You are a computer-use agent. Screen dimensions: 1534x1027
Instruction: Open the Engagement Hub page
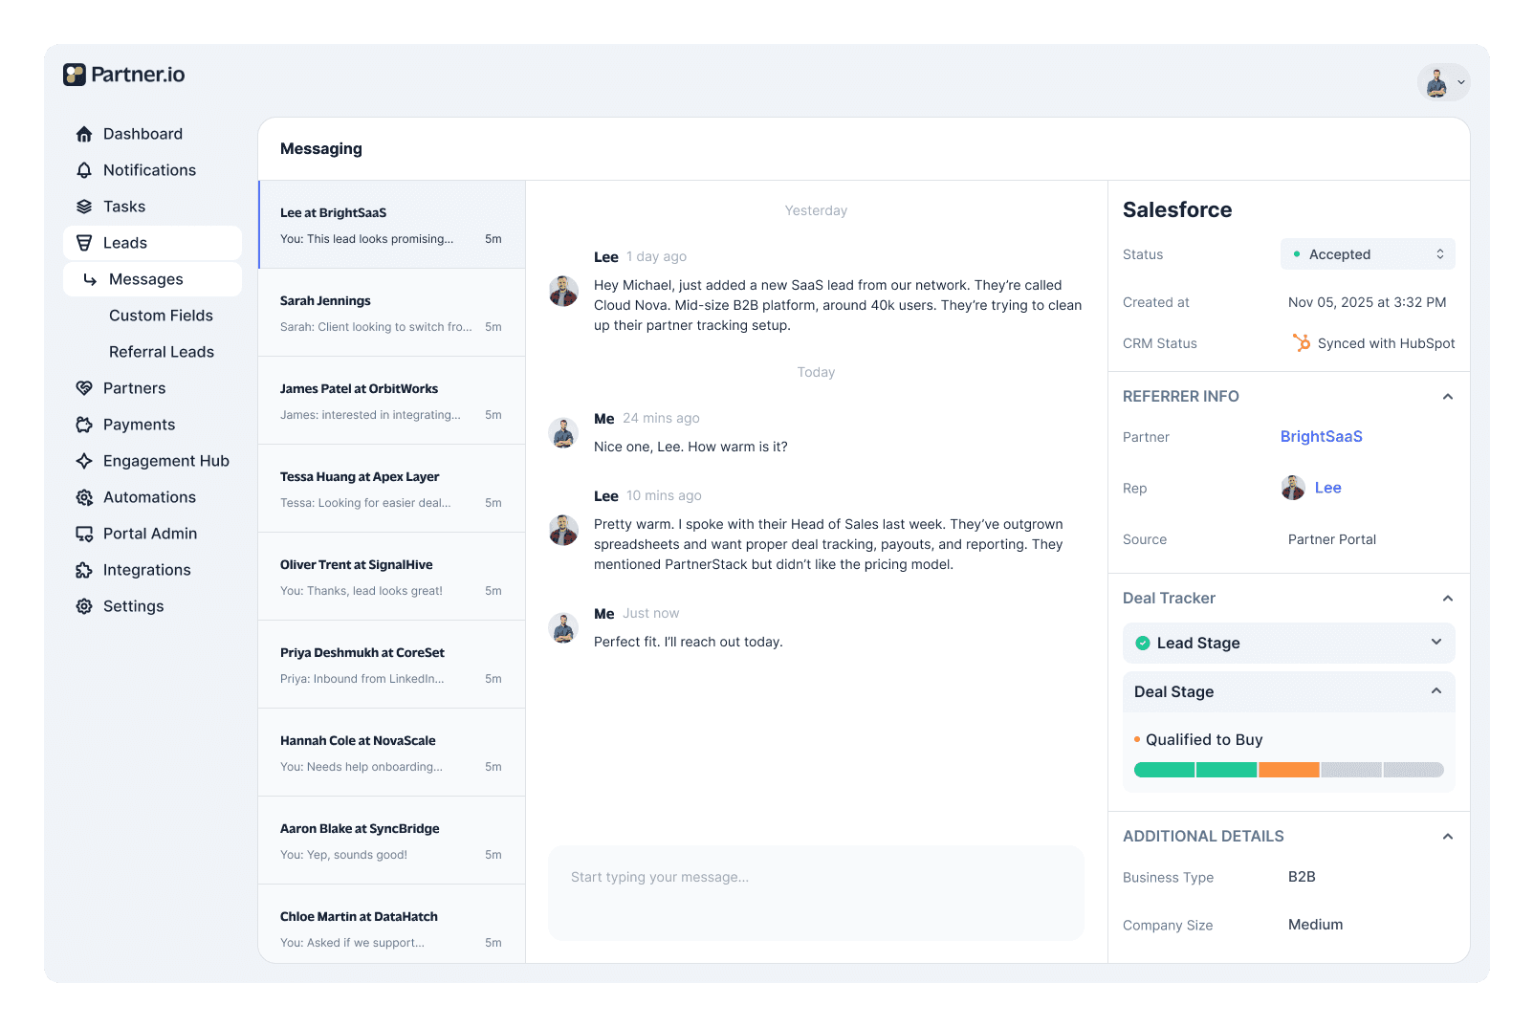click(152, 461)
